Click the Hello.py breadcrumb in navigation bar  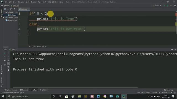(x=15, y=5)
